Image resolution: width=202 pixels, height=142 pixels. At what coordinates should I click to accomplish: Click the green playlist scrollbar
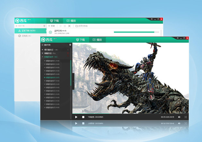(71, 73)
